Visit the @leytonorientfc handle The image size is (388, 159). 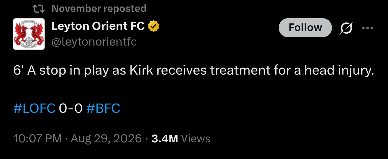94,42
